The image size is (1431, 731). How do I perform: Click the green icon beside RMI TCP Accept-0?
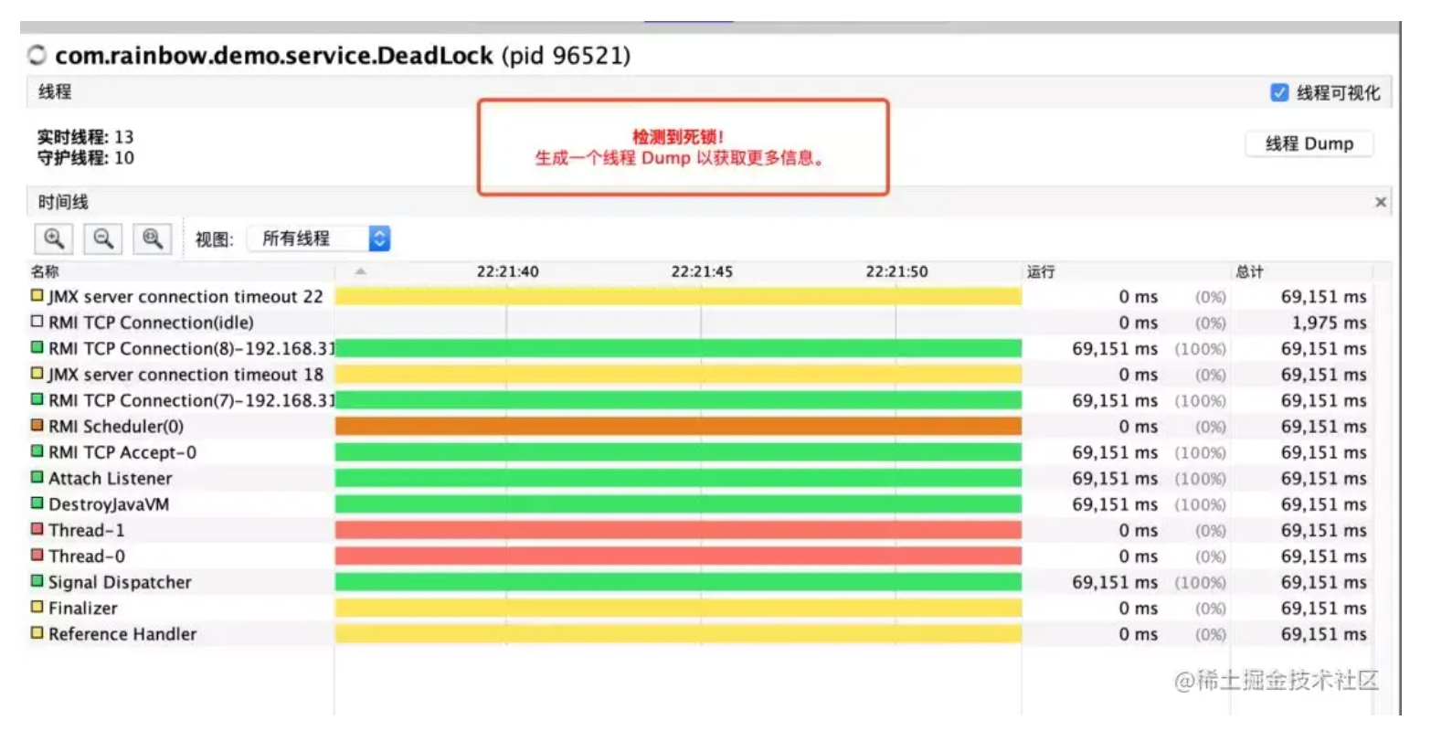(37, 451)
